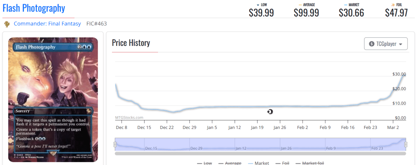Image resolution: width=417 pixels, height=165 pixels.
Task: Select the Price History tab heading
Action: click(131, 43)
